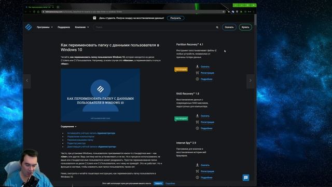Open Подробнее link in cookie bar
The width and height of the screenshot is (332, 187).
[170, 183]
